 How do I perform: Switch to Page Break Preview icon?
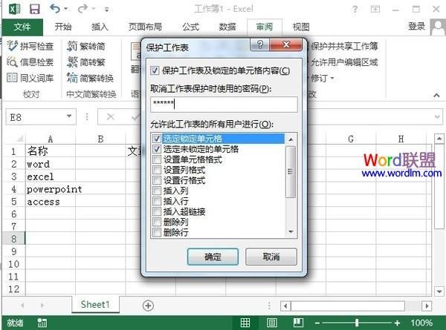tap(298, 323)
